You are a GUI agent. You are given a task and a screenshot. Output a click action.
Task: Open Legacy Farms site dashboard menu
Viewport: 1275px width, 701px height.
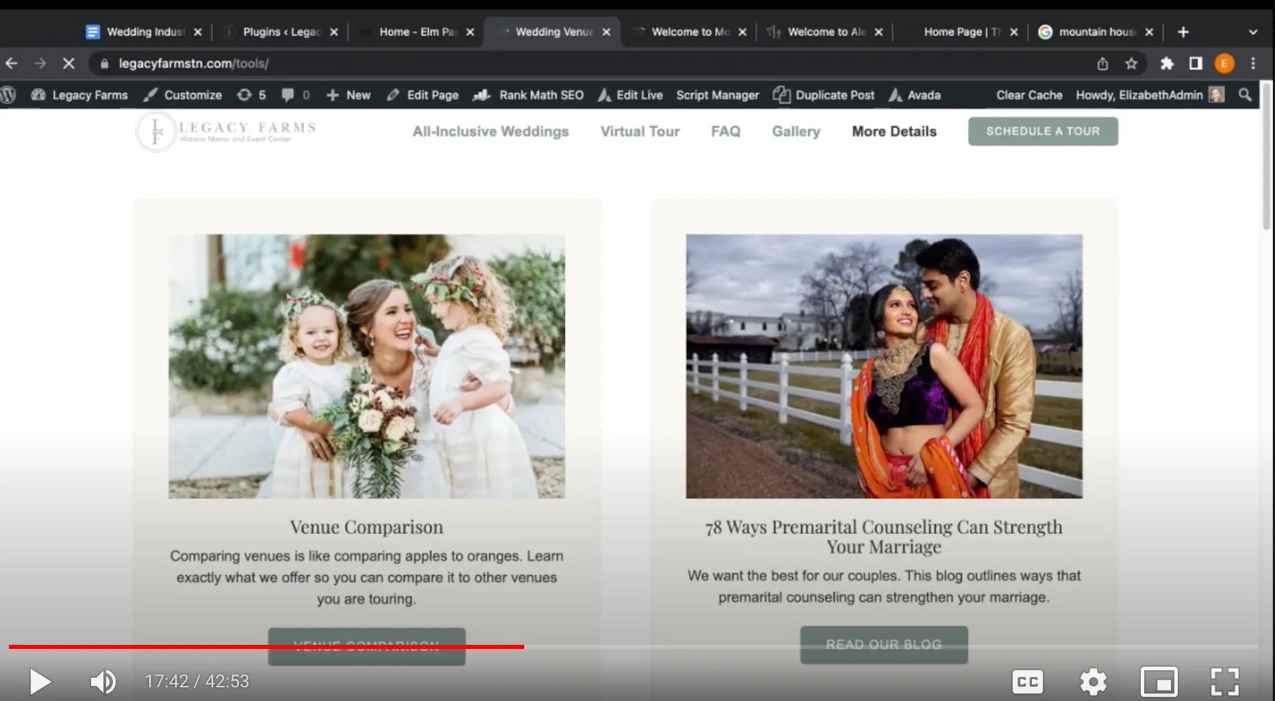79,95
